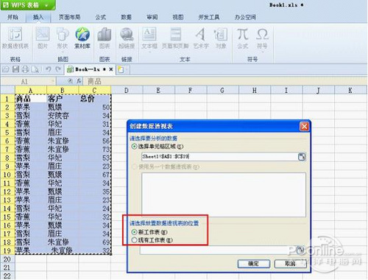Switch to the 审阅 ribbon tab
The image size is (368, 280).
tap(152, 17)
